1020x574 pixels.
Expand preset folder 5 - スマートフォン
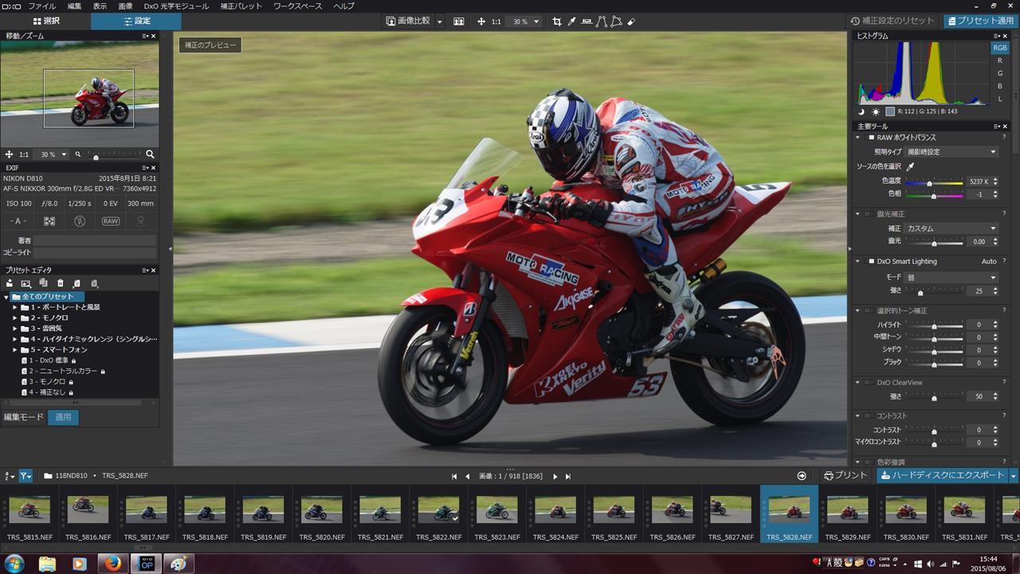click(x=15, y=349)
